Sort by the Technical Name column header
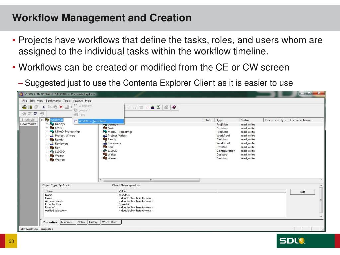Screen dimensions: 340x255 pos(306,120)
